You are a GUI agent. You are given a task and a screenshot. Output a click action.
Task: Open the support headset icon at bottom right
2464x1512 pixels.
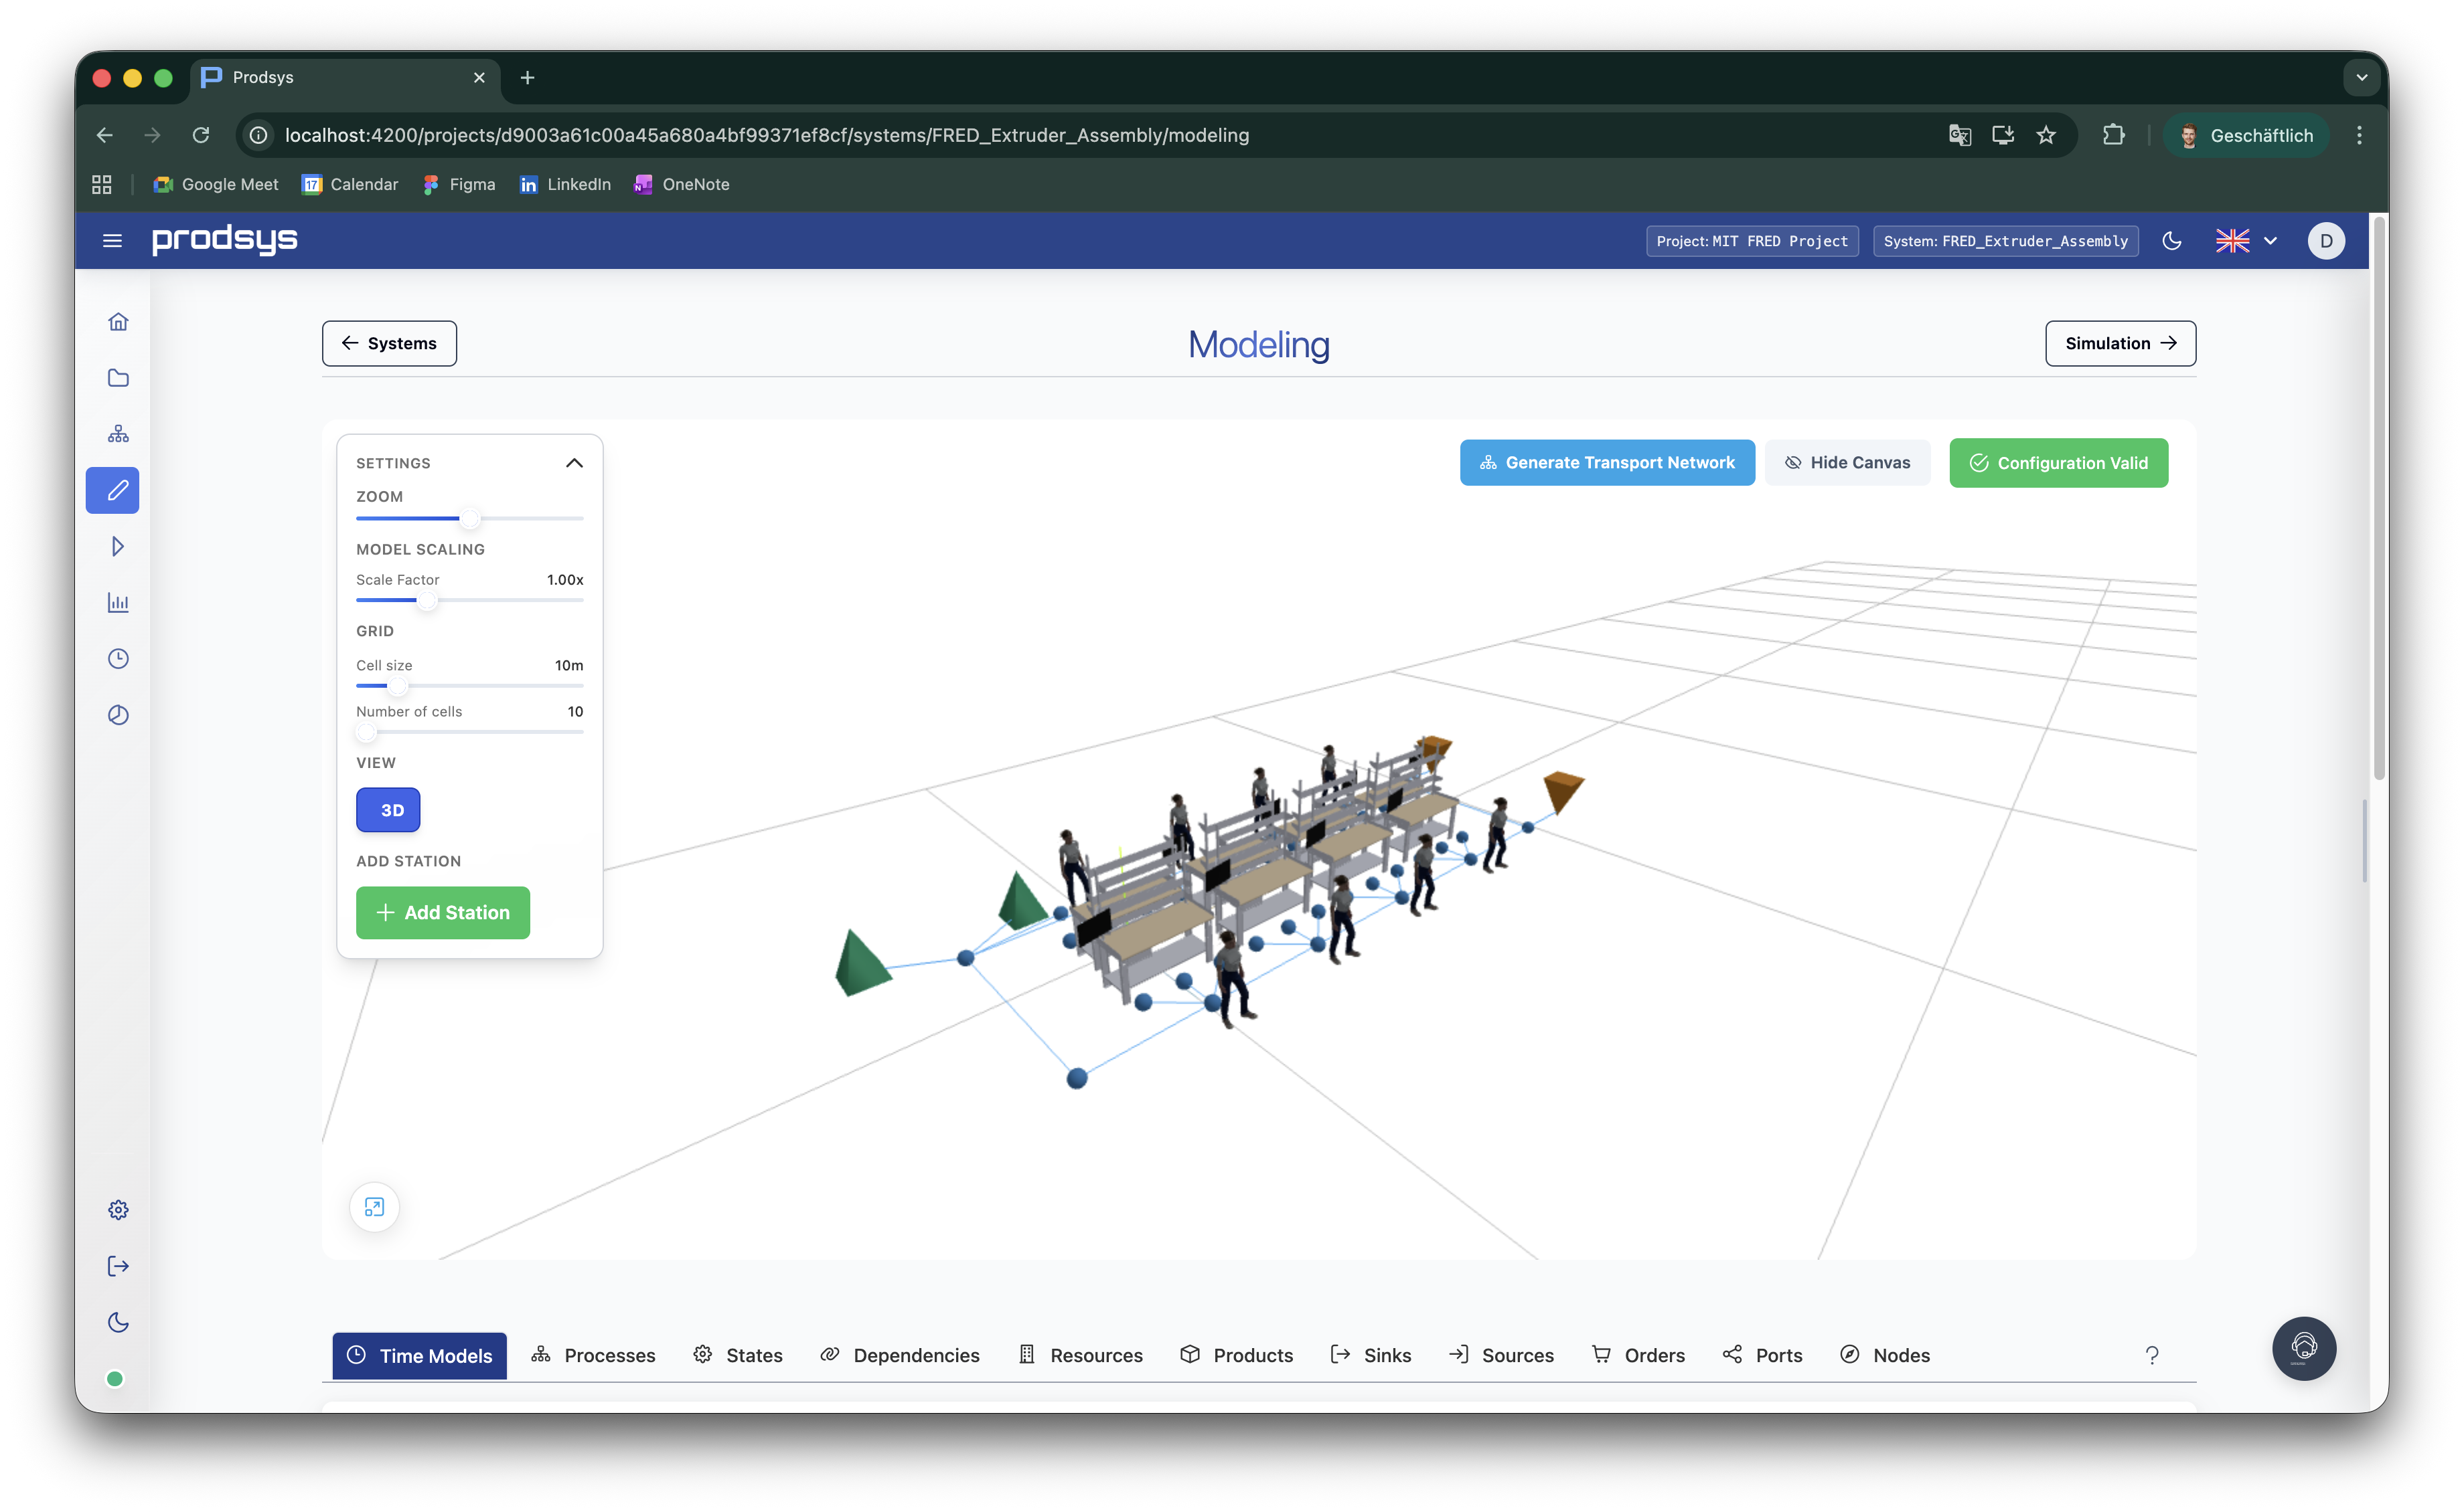point(2305,1348)
